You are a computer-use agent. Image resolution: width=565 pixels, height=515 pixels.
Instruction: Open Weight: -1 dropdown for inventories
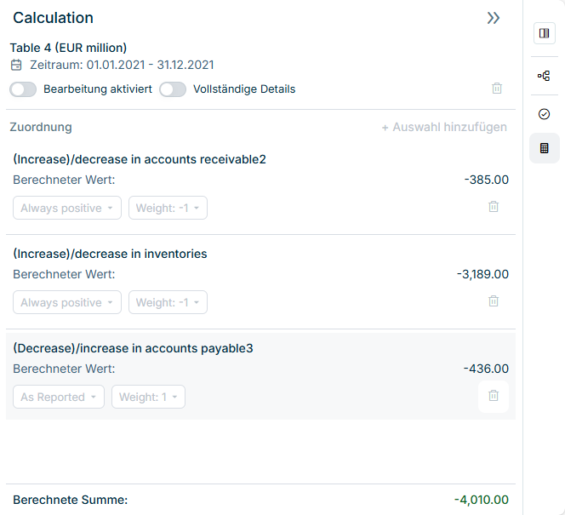pos(168,303)
